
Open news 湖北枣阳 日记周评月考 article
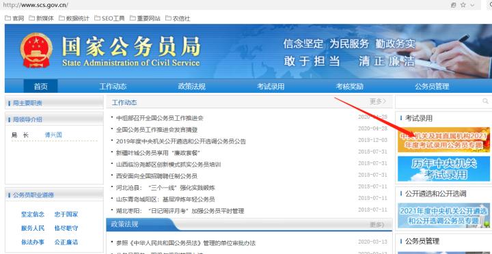[x=180, y=211]
